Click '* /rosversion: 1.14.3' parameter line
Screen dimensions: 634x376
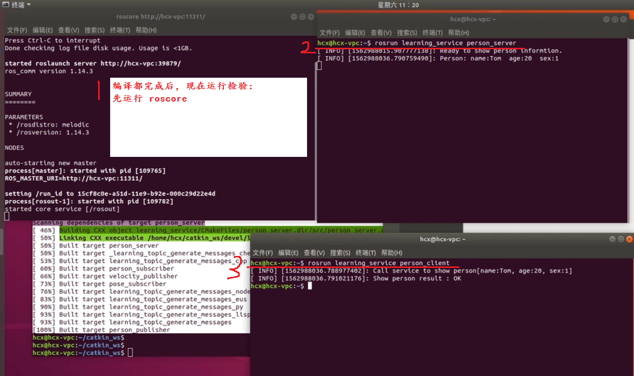pyautogui.click(x=49, y=132)
